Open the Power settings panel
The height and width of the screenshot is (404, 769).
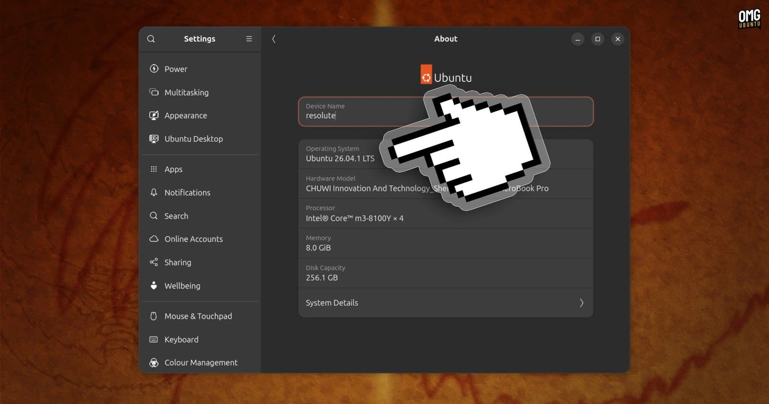[x=200, y=69]
